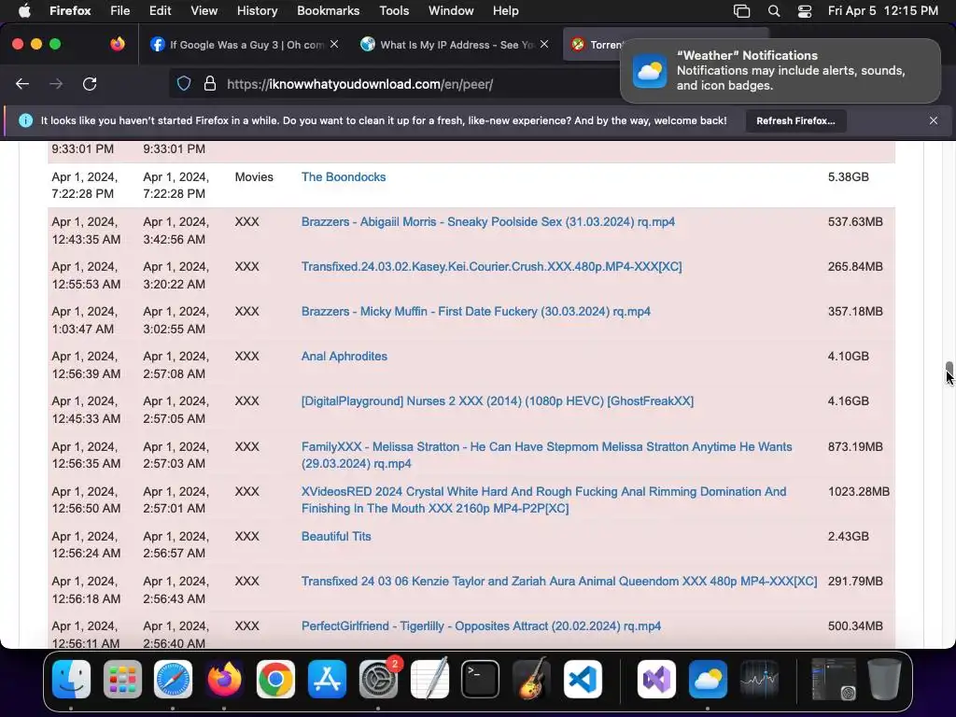The image size is (956, 717).
Task: Open Google Chrome from the Dock
Action: [275, 679]
